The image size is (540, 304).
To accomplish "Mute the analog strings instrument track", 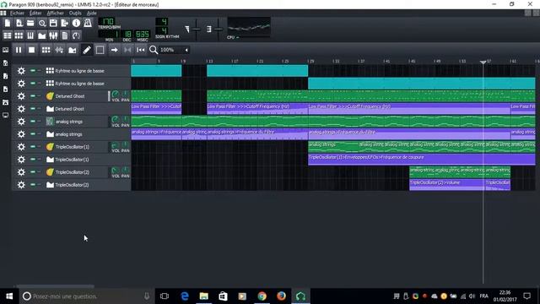I will click(x=33, y=121).
